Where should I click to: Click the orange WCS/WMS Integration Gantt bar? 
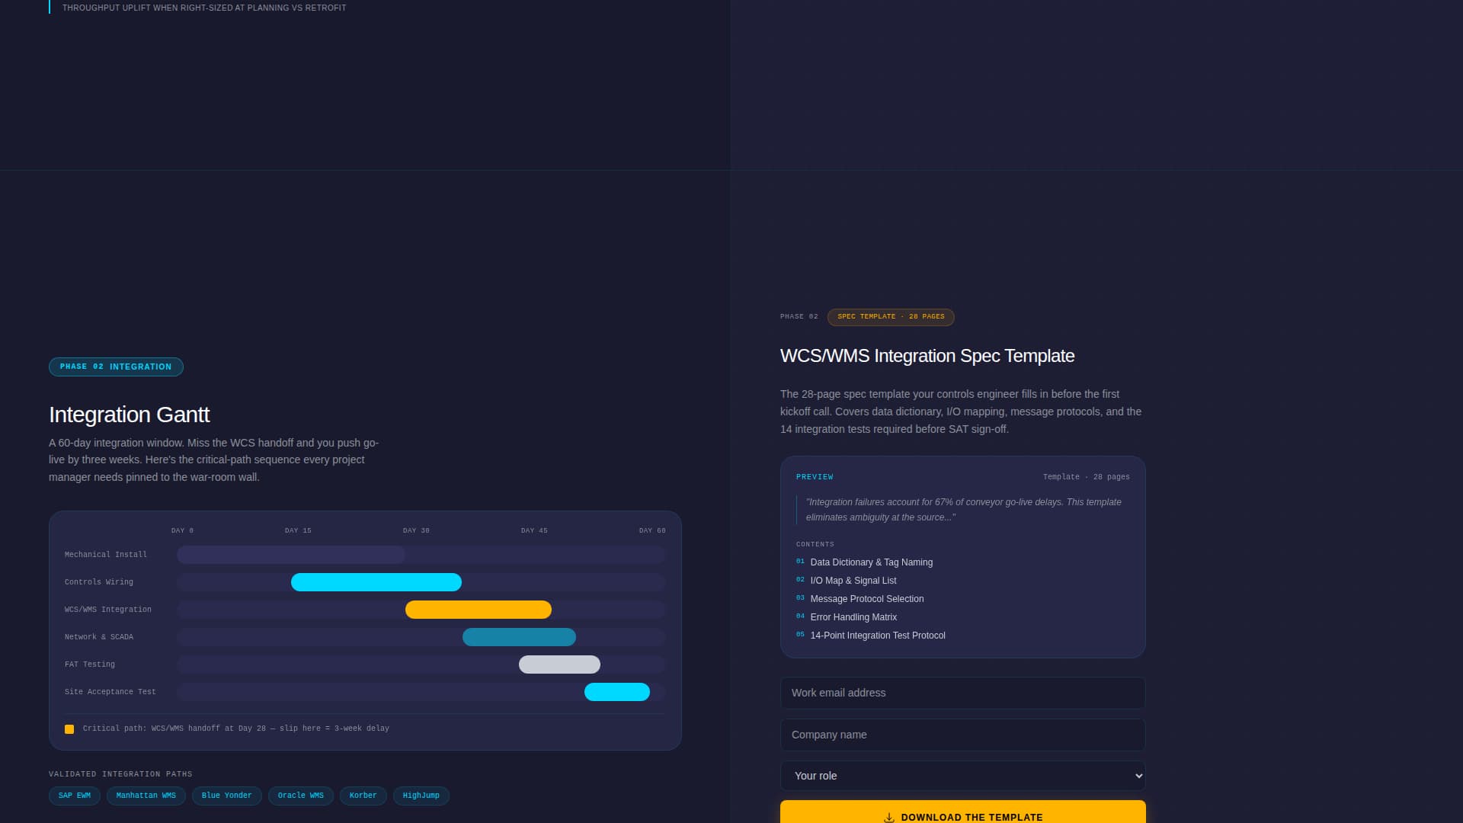tap(479, 610)
